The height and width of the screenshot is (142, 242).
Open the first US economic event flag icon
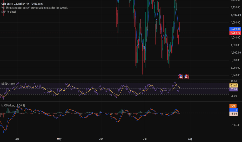coord(181,76)
